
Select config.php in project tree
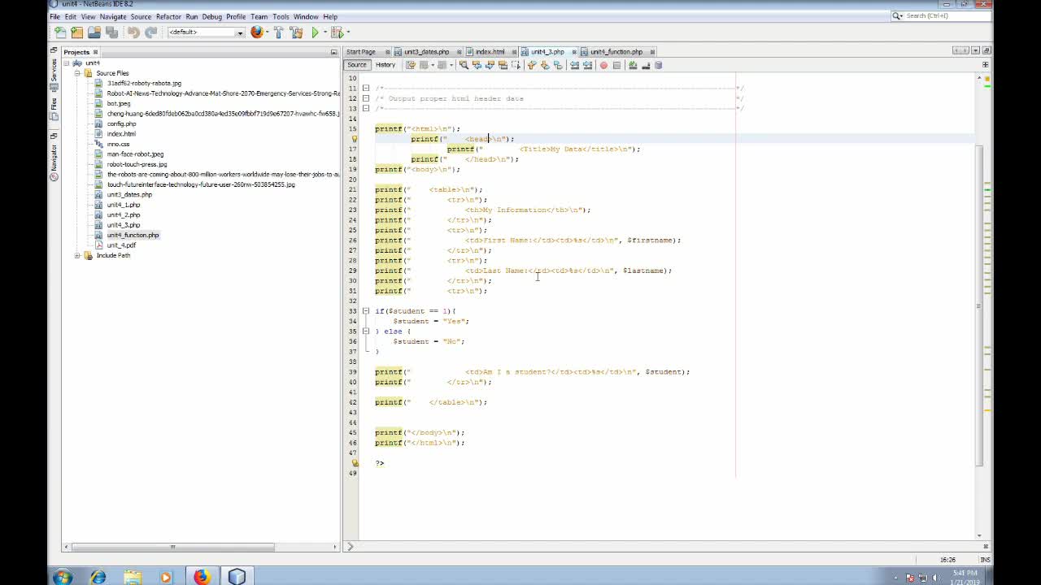(121, 123)
